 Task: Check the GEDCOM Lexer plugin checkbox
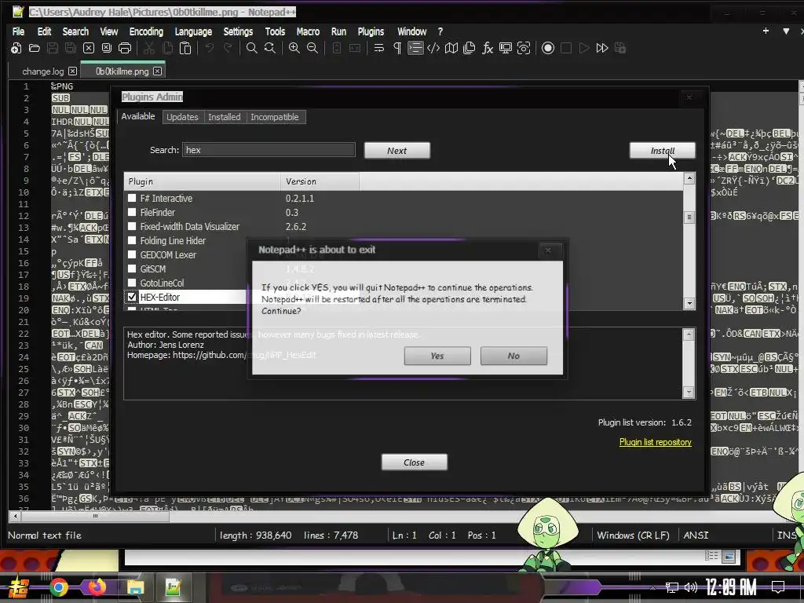[132, 254]
